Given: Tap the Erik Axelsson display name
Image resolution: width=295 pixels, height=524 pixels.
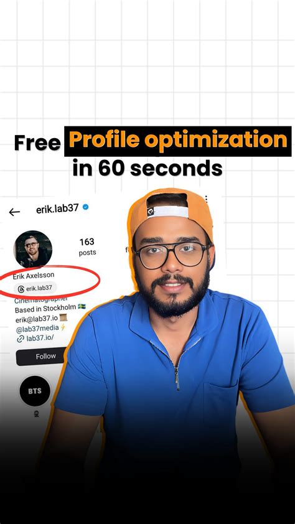Looking at the screenshot, I should click(34, 276).
